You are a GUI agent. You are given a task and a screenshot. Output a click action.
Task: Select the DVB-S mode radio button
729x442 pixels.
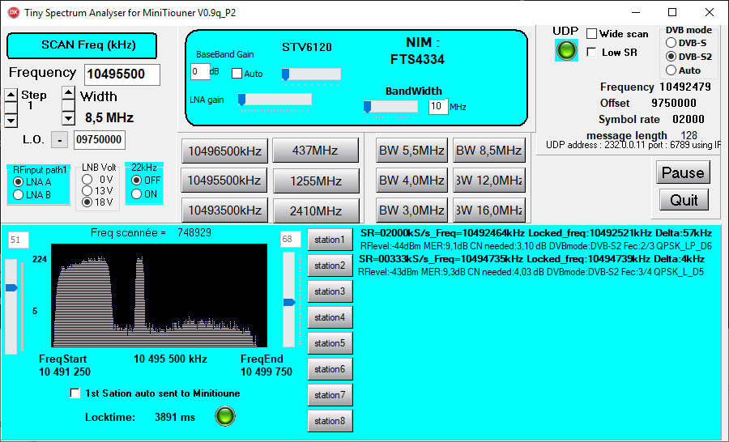pos(671,42)
